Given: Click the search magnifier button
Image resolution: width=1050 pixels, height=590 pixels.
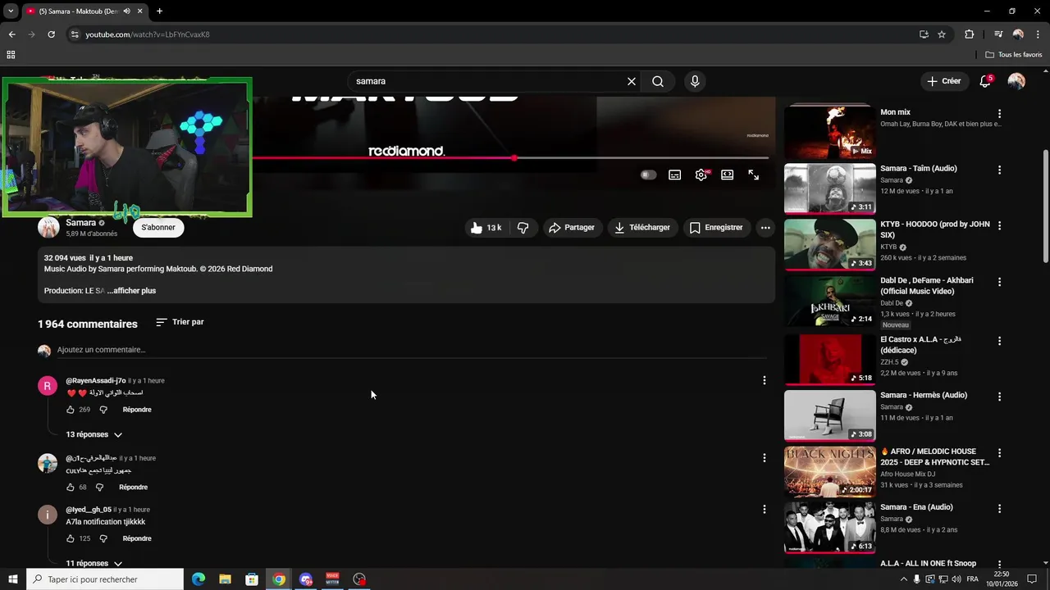Looking at the screenshot, I should click(x=658, y=81).
